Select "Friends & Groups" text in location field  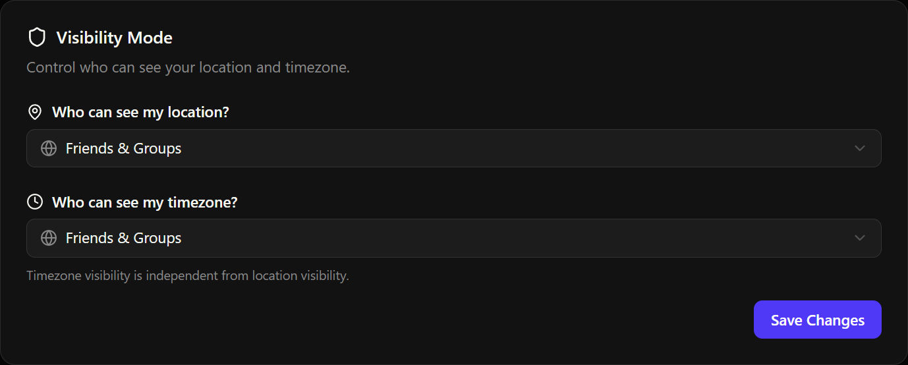point(123,149)
